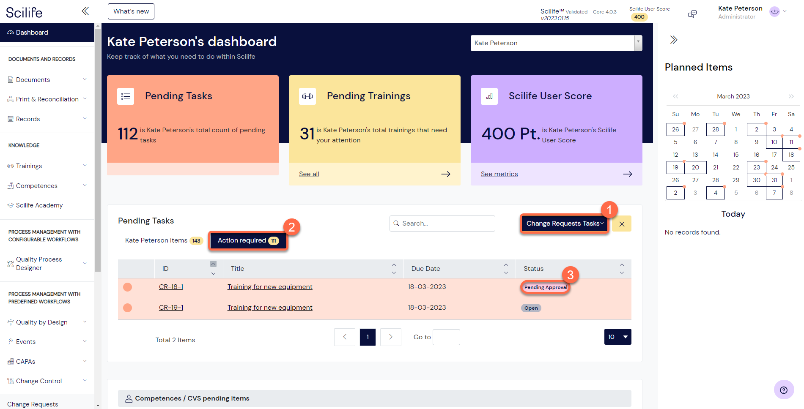This screenshot has width=804, height=409.
Task: Expand the Trainings menu
Action: (x=85, y=166)
